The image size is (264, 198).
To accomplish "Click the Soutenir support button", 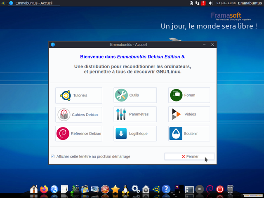I will click(189, 134).
